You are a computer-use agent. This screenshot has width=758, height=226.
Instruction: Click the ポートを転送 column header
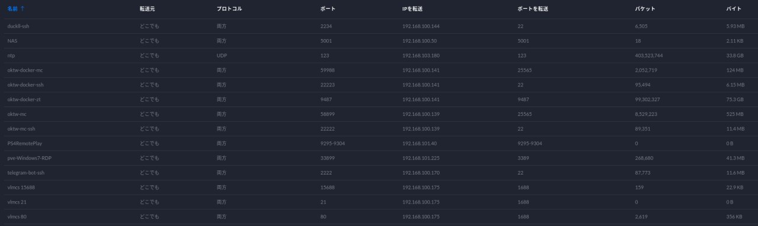[x=533, y=9]
